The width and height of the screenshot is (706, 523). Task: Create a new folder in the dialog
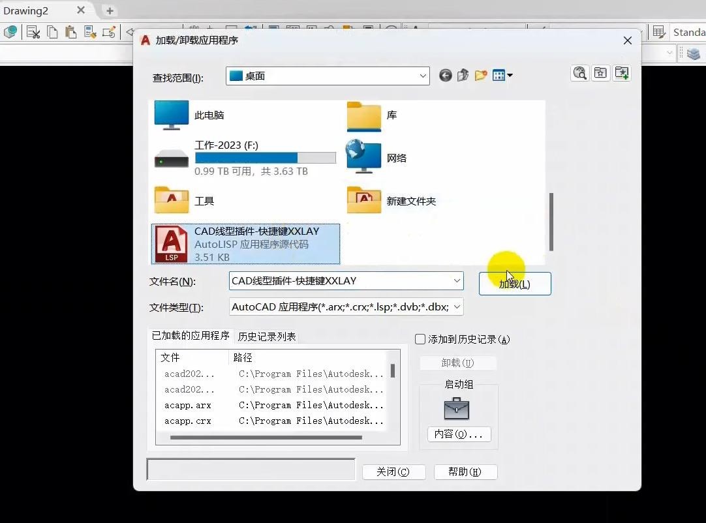pos(481,76)
